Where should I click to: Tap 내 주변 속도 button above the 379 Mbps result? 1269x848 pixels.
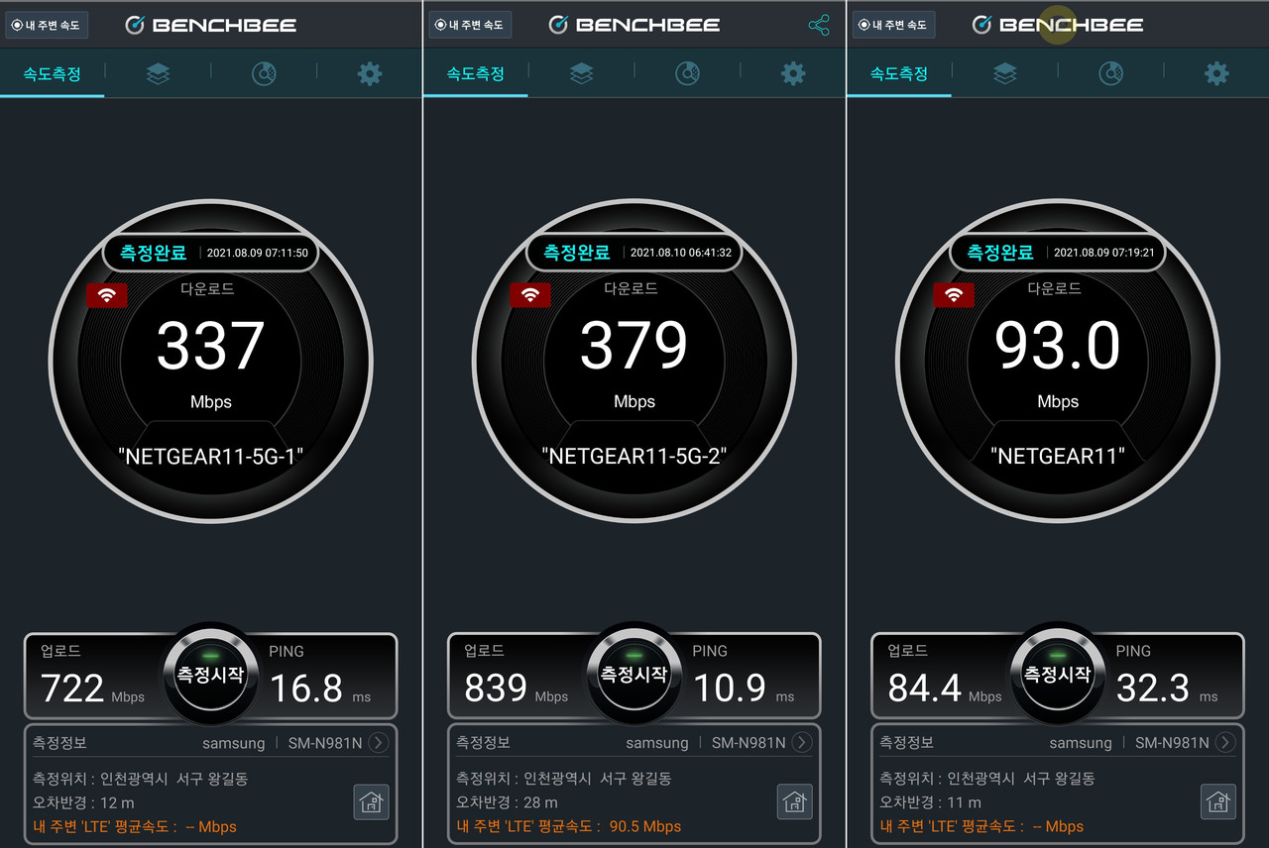(470, 25)
